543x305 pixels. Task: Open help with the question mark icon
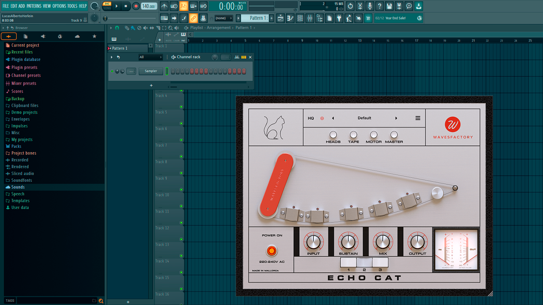(380, 6)
